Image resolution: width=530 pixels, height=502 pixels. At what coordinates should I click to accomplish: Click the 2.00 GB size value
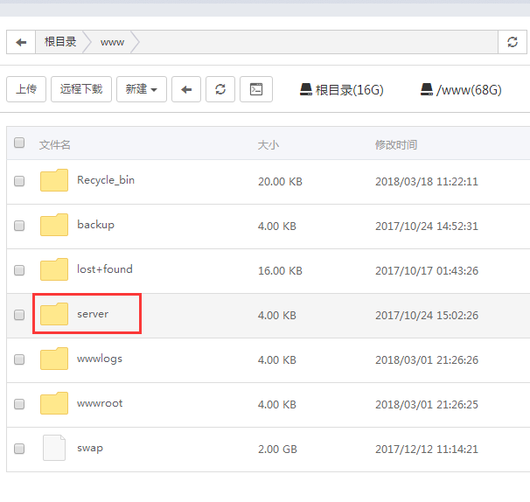point(277,450)
